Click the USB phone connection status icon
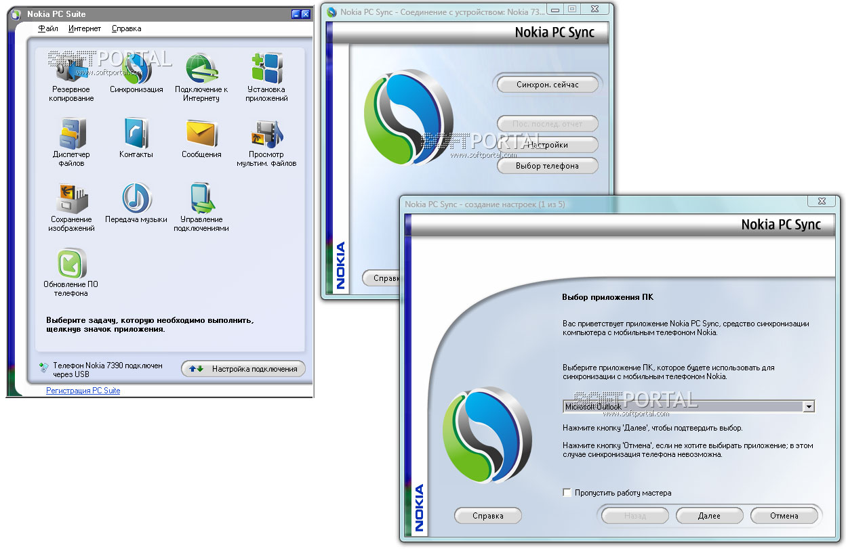Image resolution: width=846 pixels, height=549 pixels. pos(44,368)
